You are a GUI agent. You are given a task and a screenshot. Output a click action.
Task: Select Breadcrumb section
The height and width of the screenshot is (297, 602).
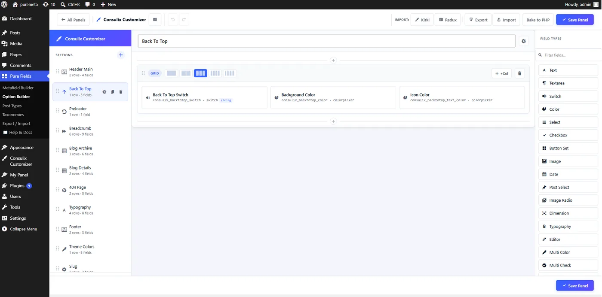[90, 131]
